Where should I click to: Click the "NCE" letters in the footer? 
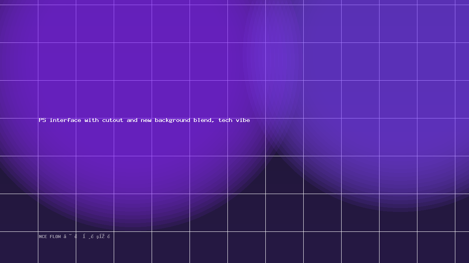(x=43, y=237)
